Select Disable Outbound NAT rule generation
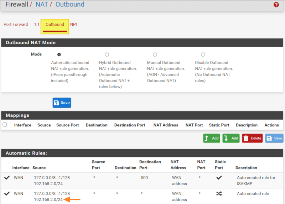285x204 pixels. click(x=203, y=54)
